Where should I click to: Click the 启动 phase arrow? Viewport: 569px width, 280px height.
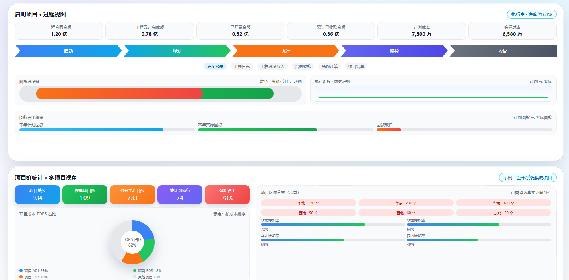tap(68, 51)
